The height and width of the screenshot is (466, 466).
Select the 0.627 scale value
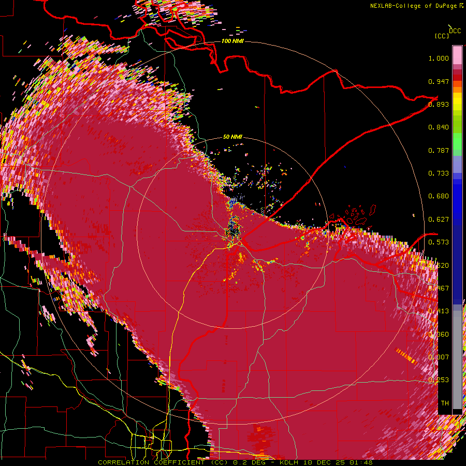click(439, 220)
